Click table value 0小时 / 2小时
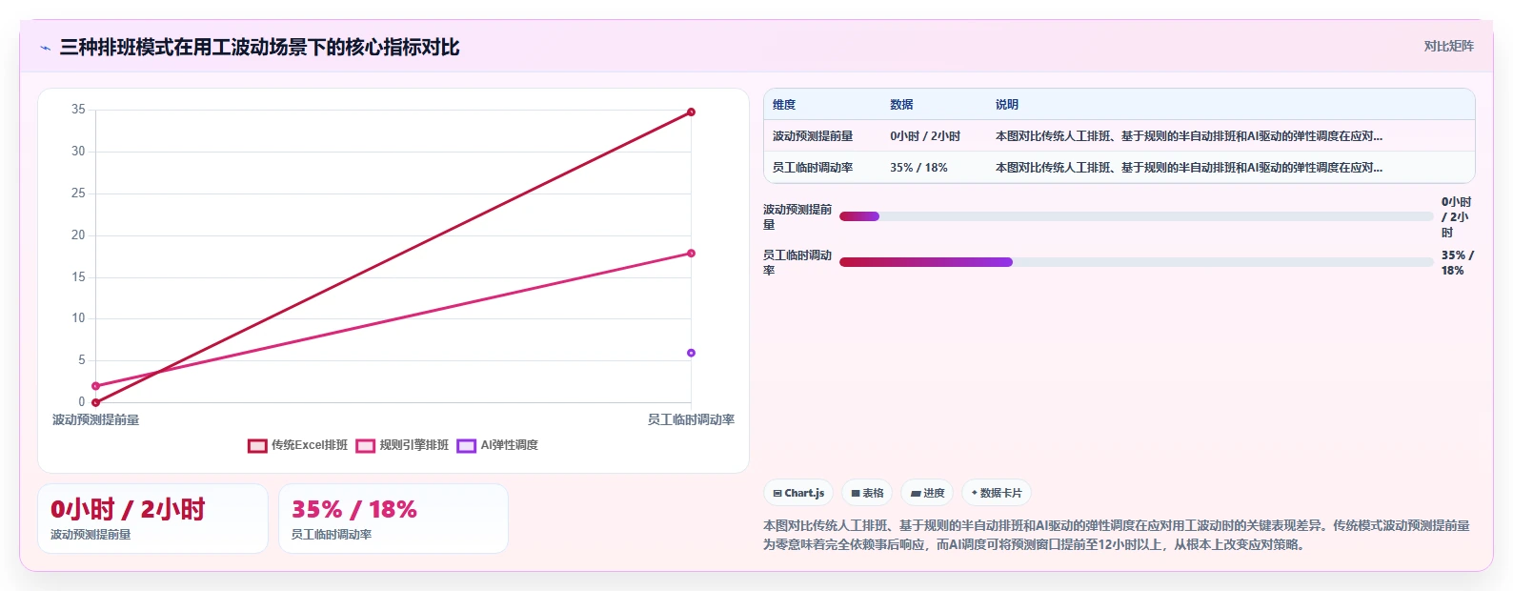Viewport: 1513px width, 591px height. point(925,136)
